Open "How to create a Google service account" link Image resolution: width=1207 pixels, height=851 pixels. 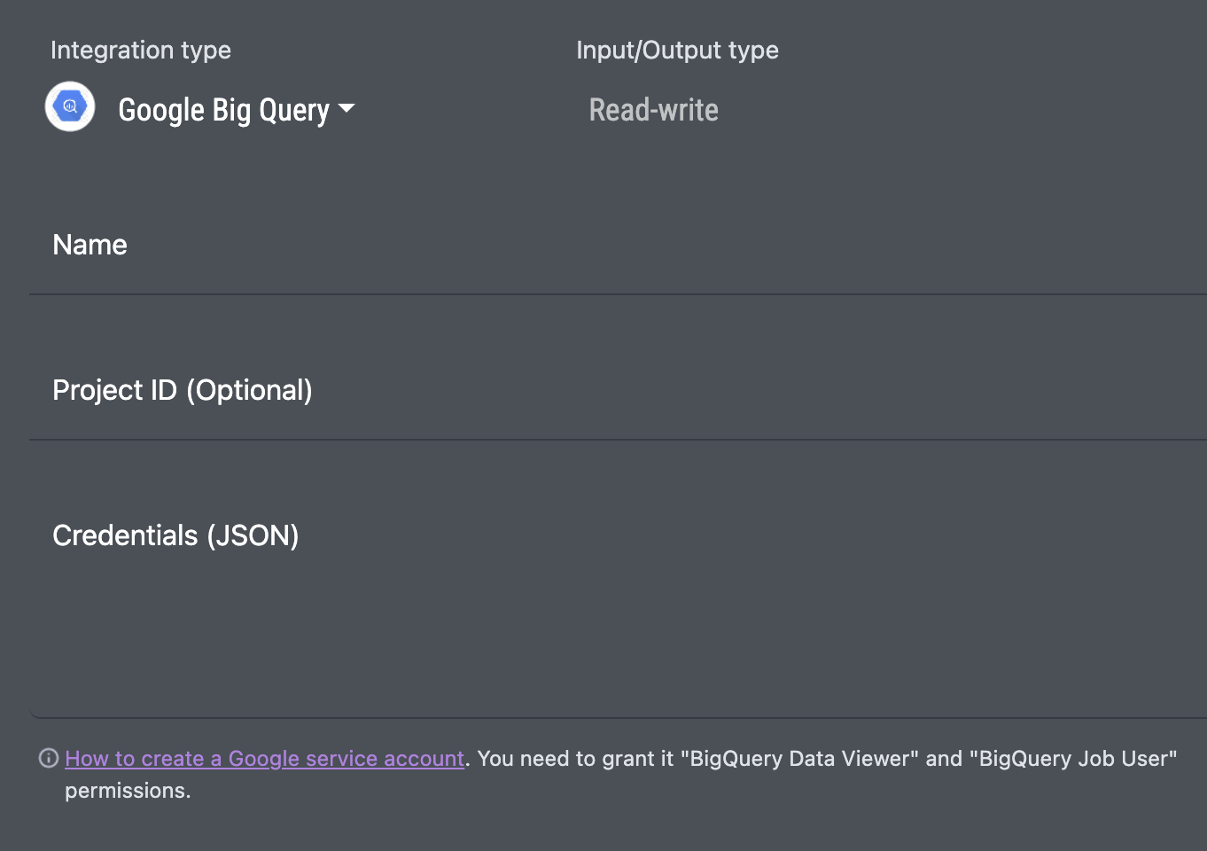264,759
